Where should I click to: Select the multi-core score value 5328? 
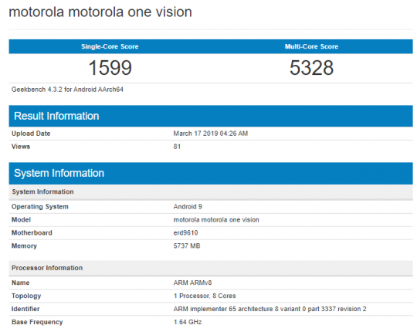pyautogui.click(x=311, y=67)
